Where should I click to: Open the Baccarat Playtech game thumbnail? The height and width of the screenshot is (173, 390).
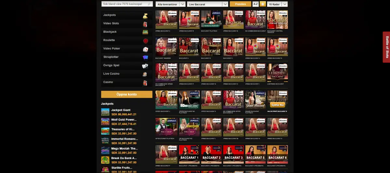tap(211, 20)
